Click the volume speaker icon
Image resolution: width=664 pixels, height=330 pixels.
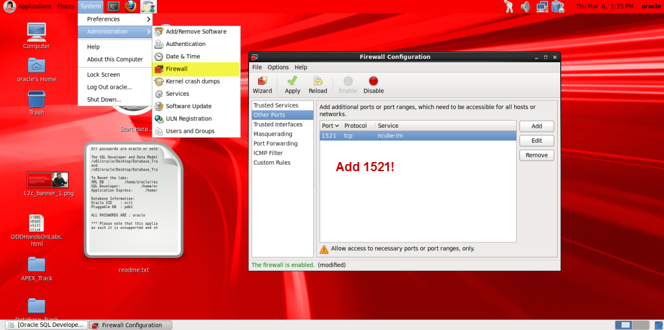[x=525, y=6]
